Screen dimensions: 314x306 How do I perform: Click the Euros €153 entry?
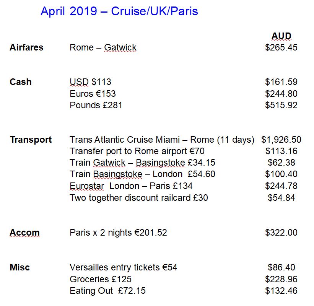point(93,94)
